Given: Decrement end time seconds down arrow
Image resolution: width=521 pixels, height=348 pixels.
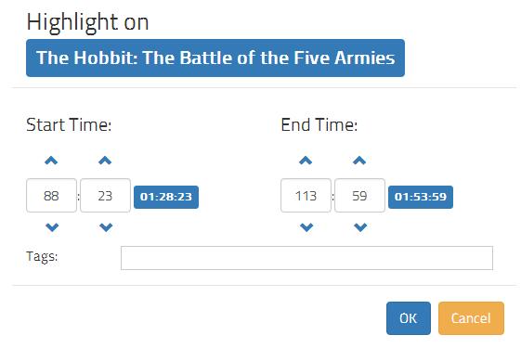Looking at the screenshot, I should click(x=360, y=227).
